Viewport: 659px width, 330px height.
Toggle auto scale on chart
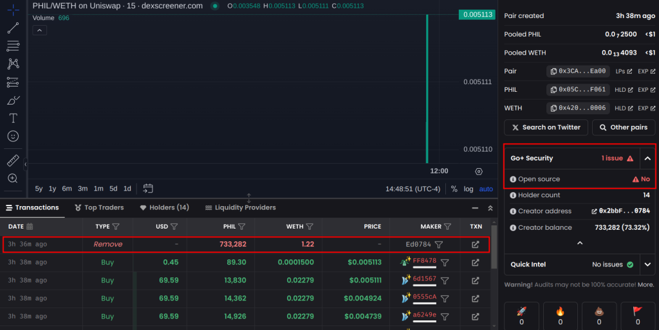click(486, 189)
